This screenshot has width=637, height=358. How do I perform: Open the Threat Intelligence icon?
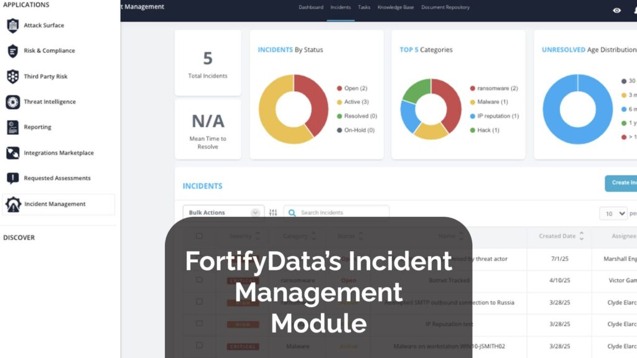click(12, 102)
